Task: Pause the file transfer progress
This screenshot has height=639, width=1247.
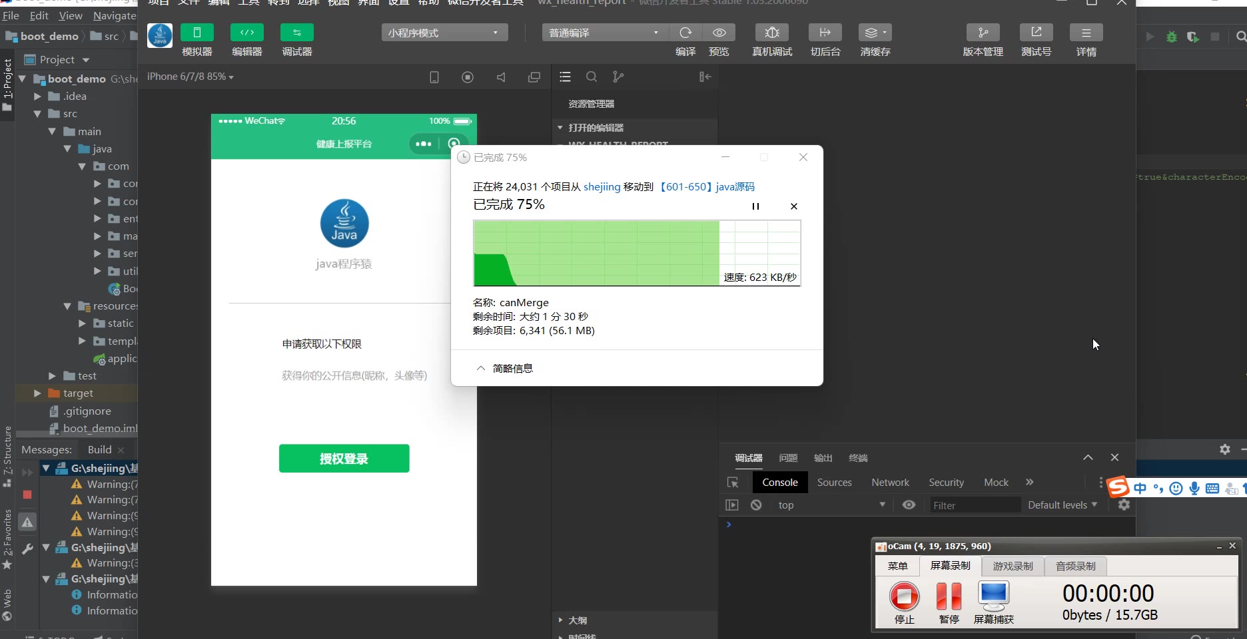Action: pos(755,206)
